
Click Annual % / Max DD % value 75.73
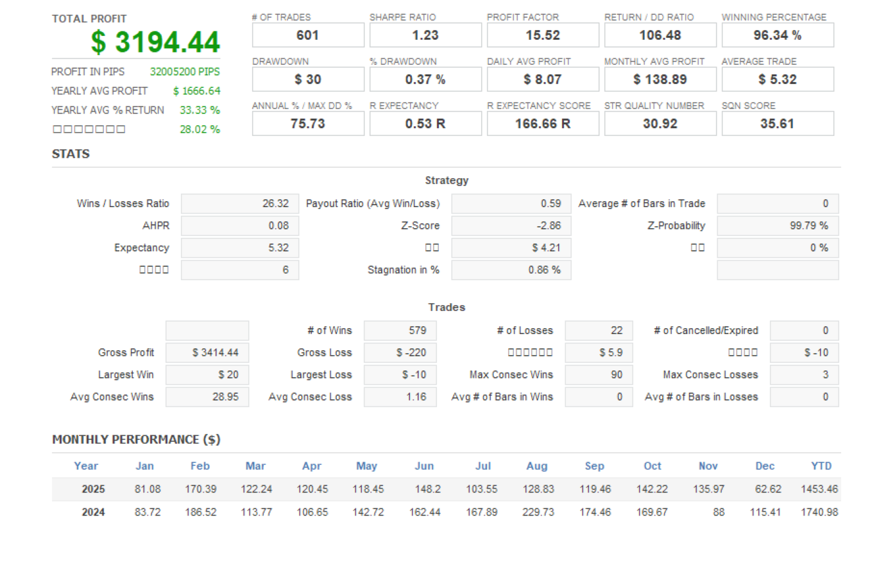point(308,124)
